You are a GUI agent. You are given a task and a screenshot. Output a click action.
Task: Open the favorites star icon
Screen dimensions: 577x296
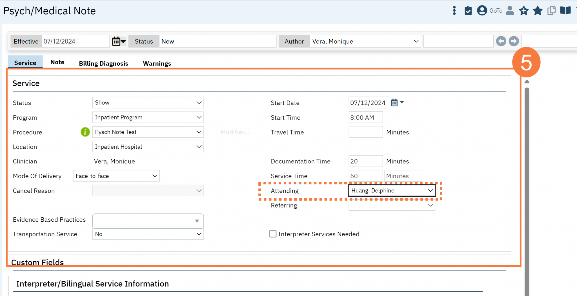[538, 10]
